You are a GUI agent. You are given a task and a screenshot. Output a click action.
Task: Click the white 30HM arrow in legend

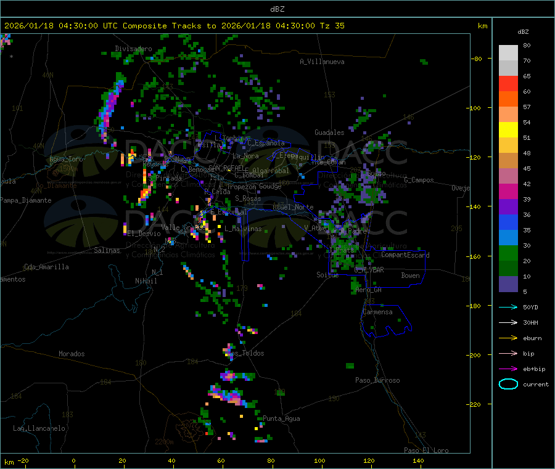coord(508,322)
